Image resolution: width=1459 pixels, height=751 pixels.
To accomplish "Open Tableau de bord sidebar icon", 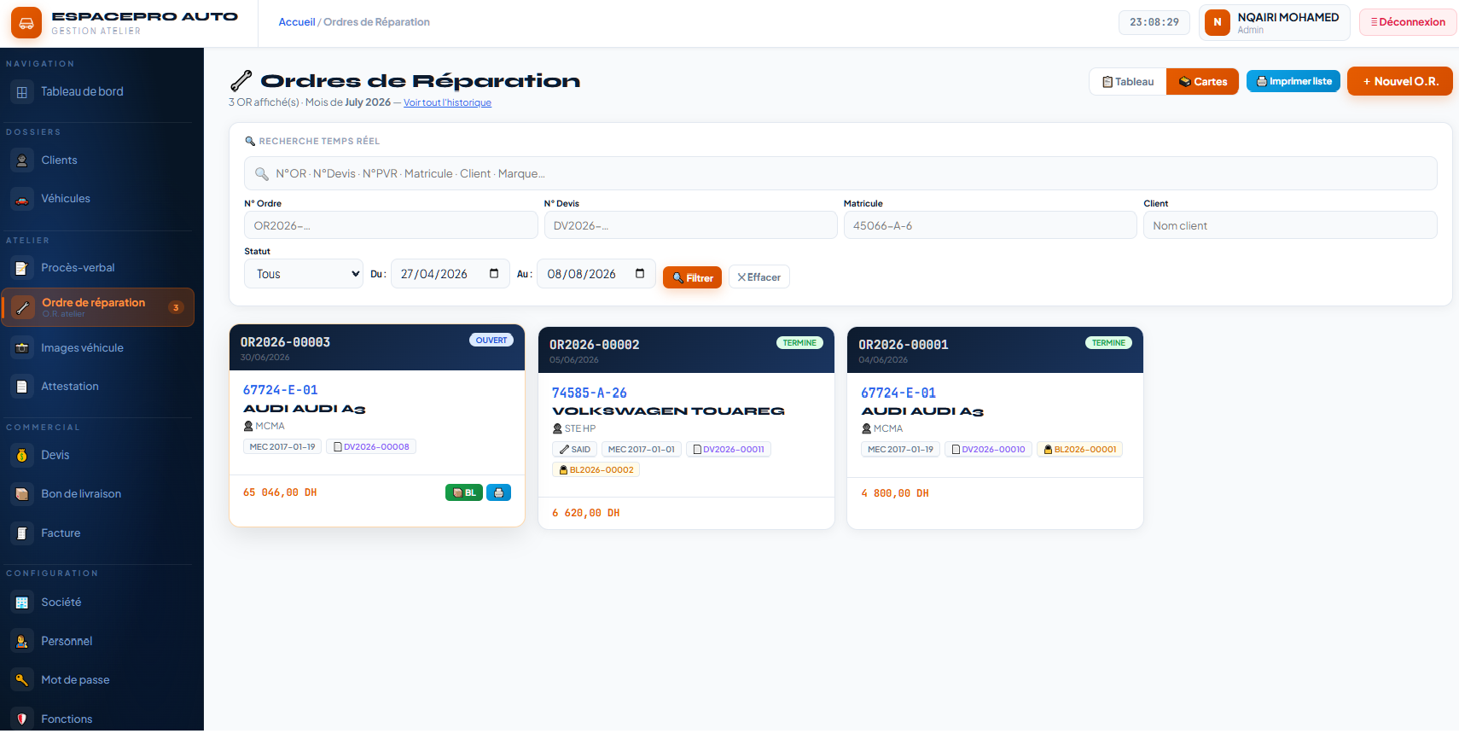I will pos(22,91).
